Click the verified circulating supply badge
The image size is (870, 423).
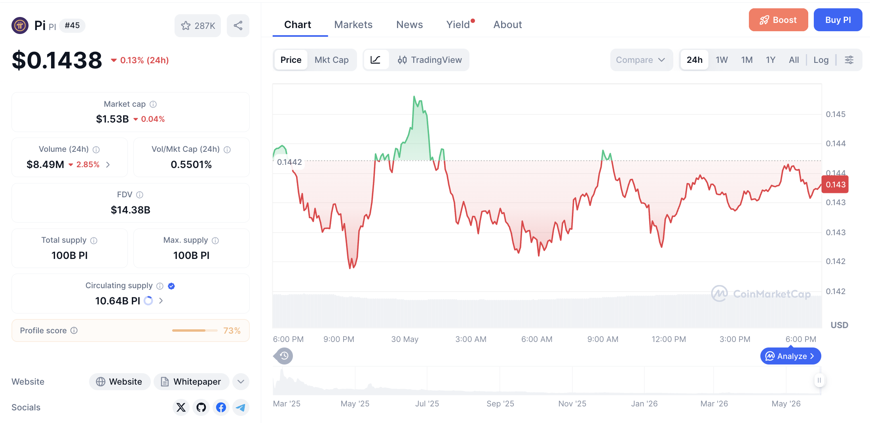pyautogui.click(x=171, y=286)
